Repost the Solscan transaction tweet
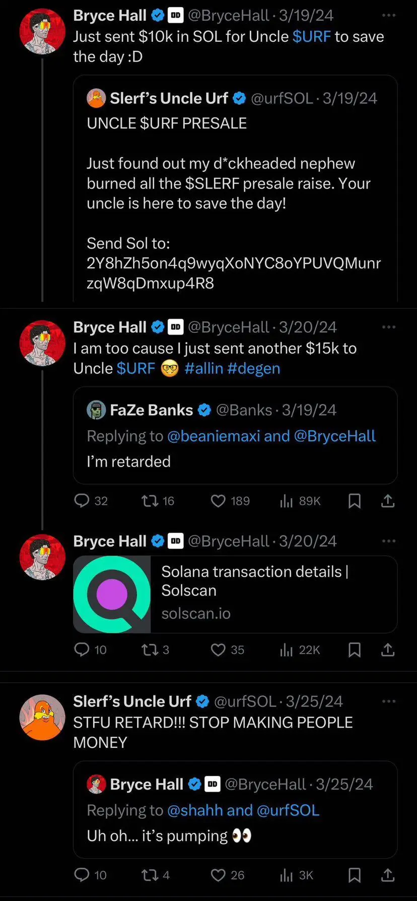 [x=150, y=649]
